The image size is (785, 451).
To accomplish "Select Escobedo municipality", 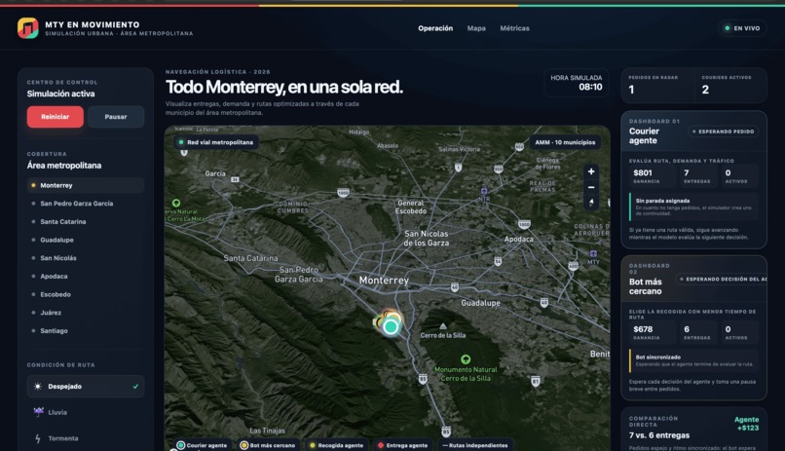I will click(86, 294).
